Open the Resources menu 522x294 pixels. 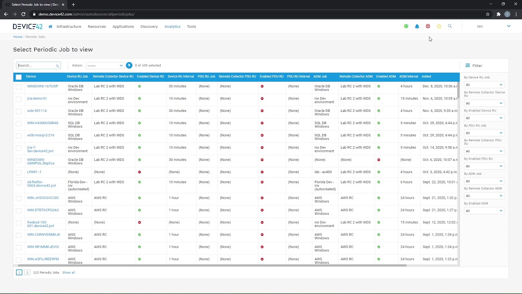[97, 27]
